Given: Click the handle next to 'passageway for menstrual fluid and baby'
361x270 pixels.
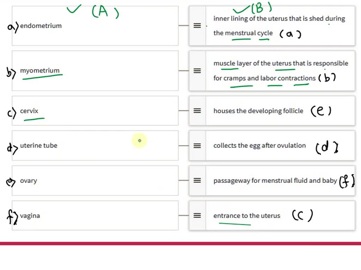Looking at the screenshot, I should click(x=197, y=180).
